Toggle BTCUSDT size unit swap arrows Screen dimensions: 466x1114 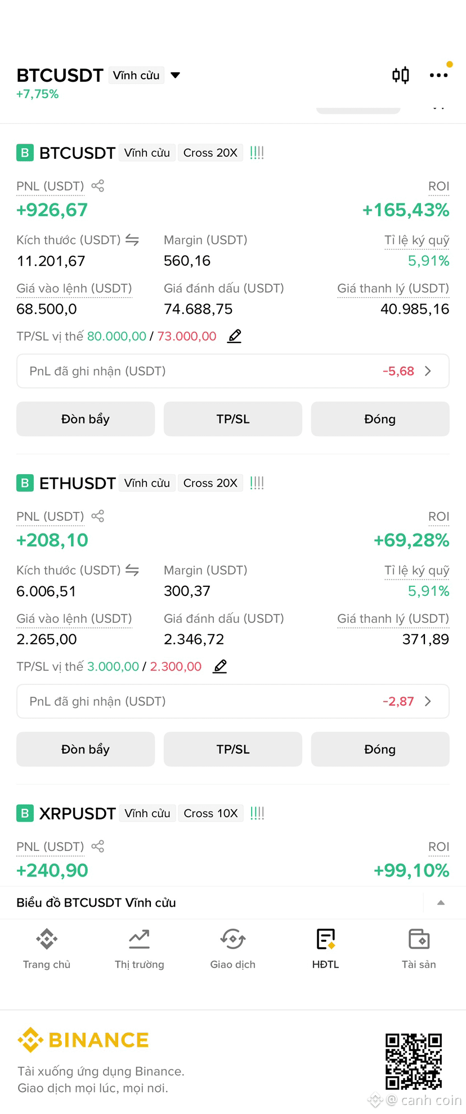132,240
